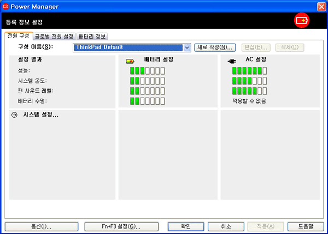This screenshot has width=328, height=234.
Task: Click battery 배터리 수명 level bar
Action: coord(147,101)
